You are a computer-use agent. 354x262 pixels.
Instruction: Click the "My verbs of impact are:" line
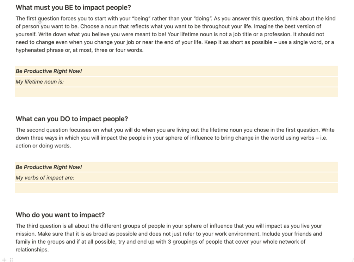click(x=45, y=178)
